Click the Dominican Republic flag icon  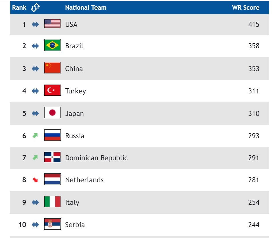[x=52, y=157]
